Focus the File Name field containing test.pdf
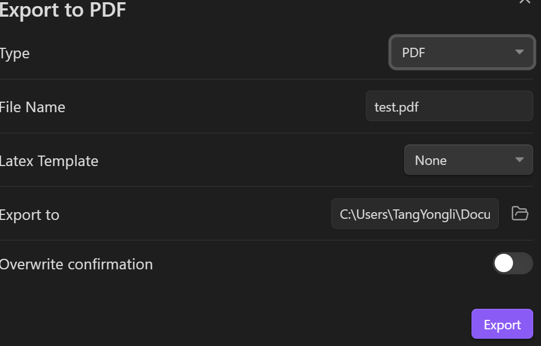This screenshot has height=346, width=541. pos(449,106)
